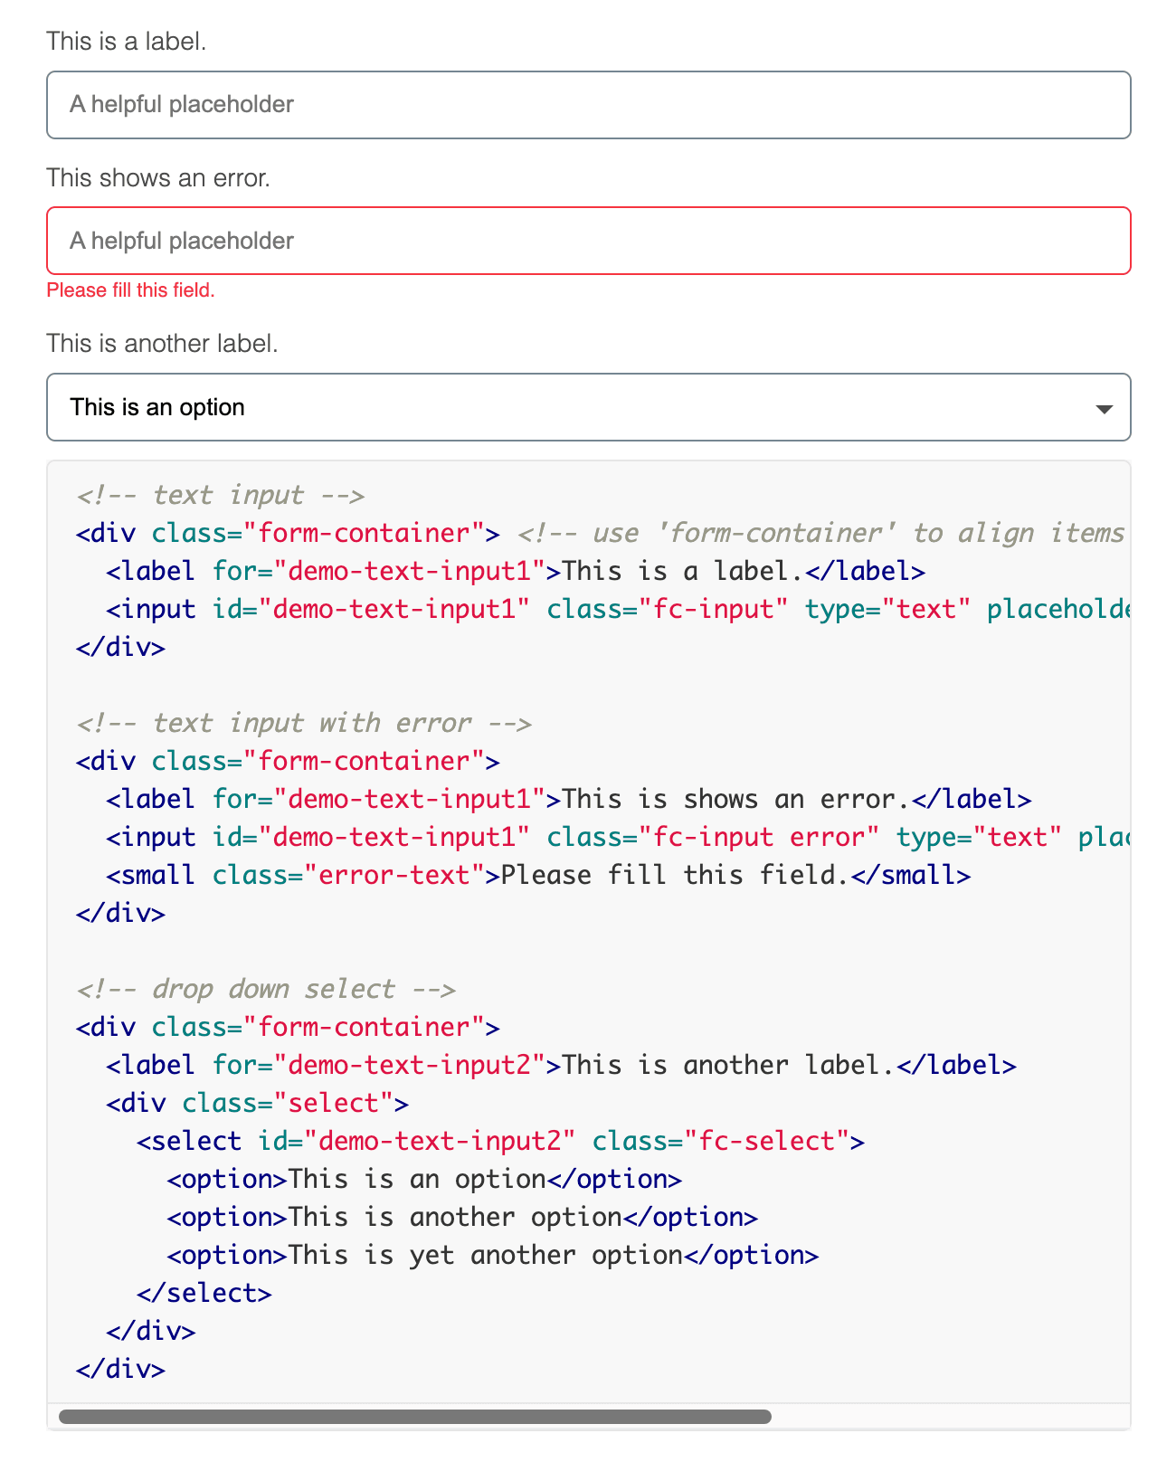
Task: Click the '<option>This is another option</option>' code line
Action: [462, 1217]
